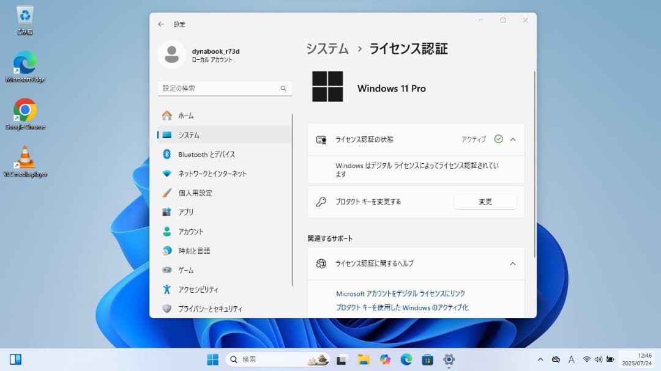
Task: Expand hidden icons in the system tray
Action: [x=541, y=359]
